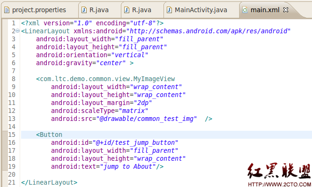Switch to the MainActivity.java tab

coord(201,10)
